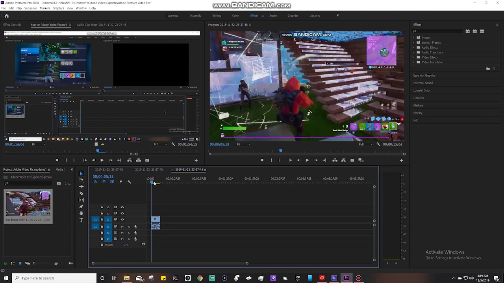
Task: Select the Hand tool
Action: point(82,213)
